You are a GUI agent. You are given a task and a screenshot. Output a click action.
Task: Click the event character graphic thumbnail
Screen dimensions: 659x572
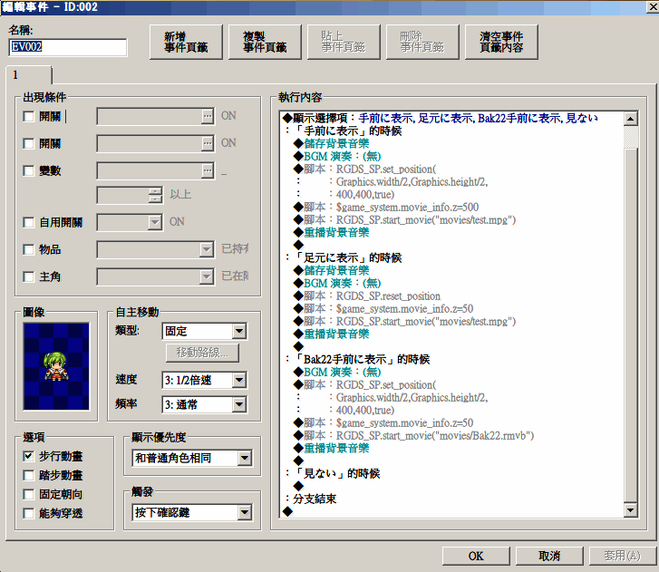pyautogui.click(x=56, y=366)
